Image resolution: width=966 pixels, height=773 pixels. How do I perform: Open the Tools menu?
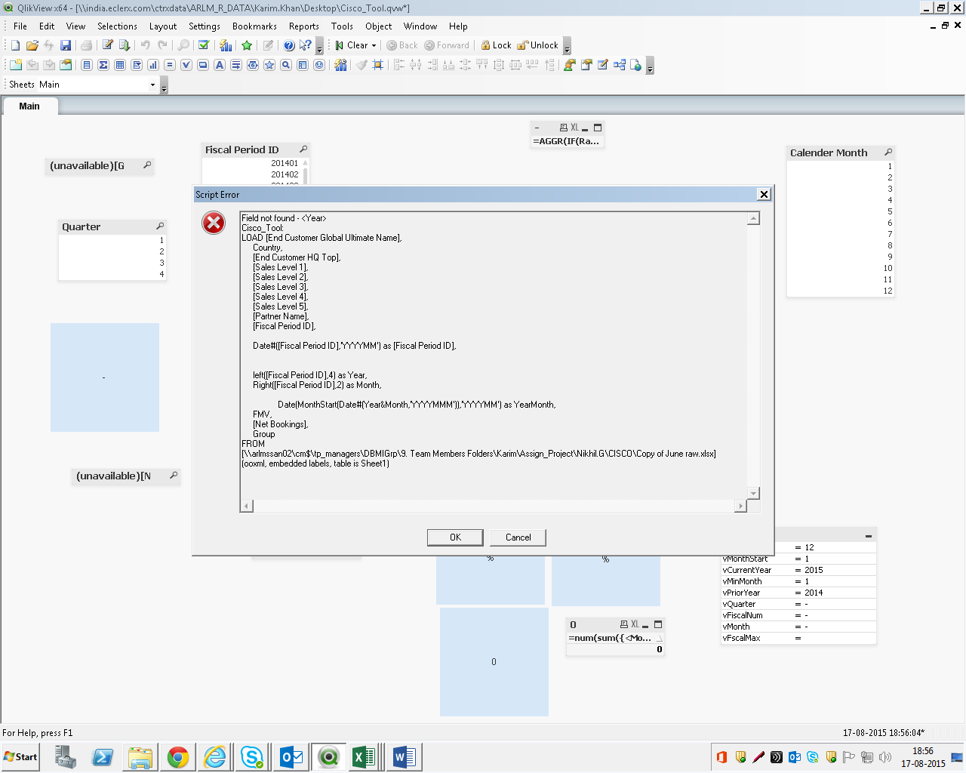(342, 26)
